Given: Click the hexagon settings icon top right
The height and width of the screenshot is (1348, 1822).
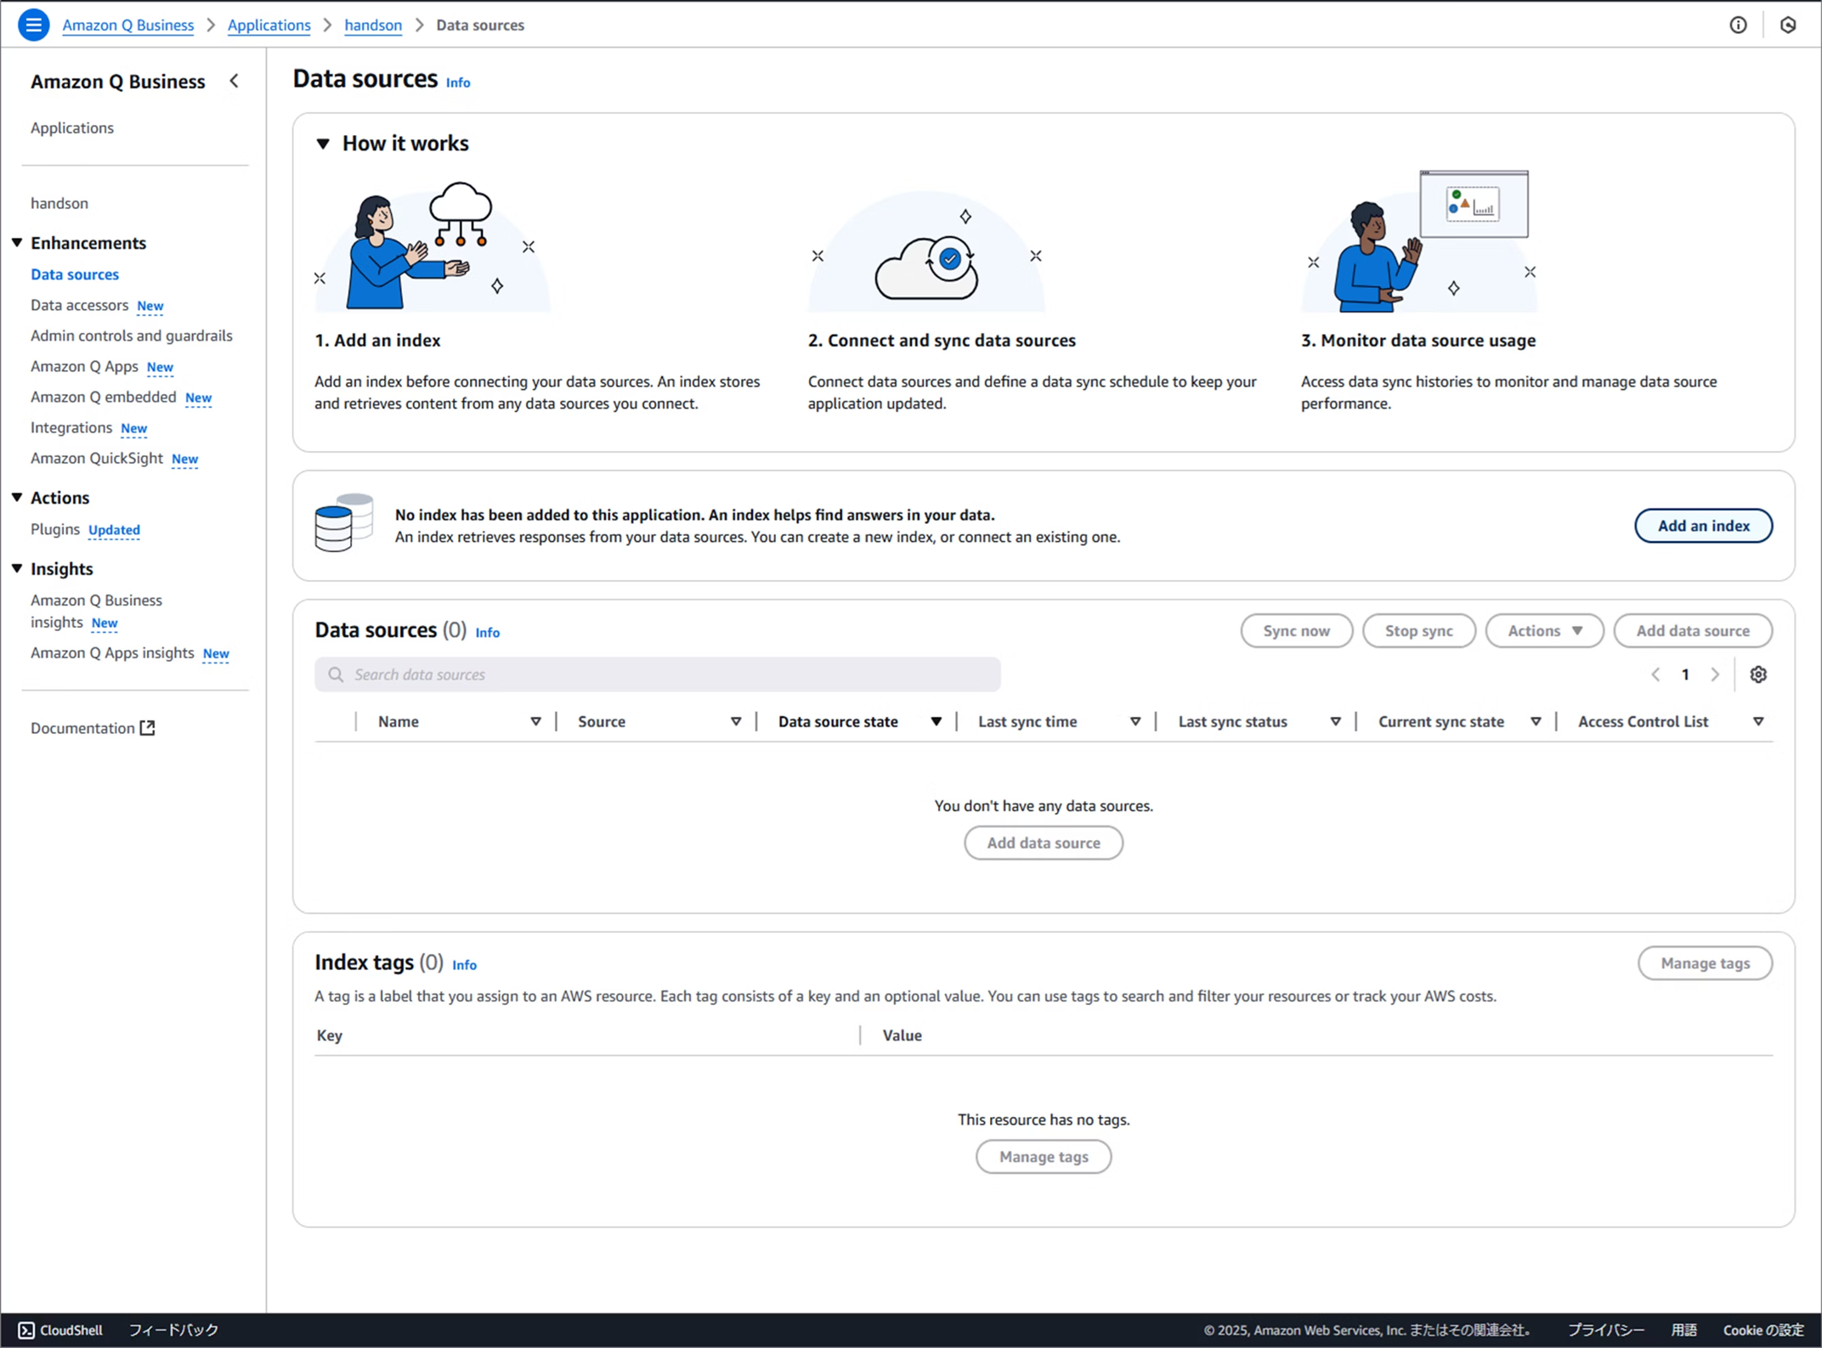Looking at the screenshot, I should click(1788, 25).
